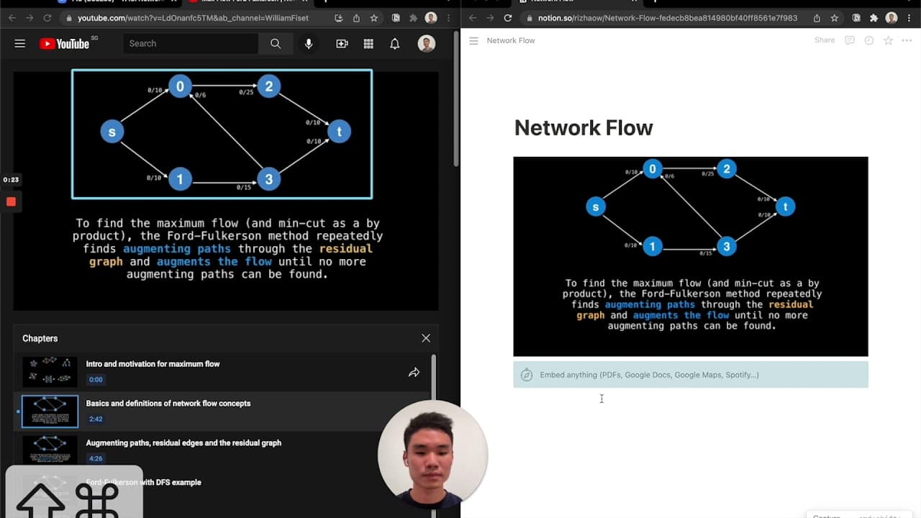Viewport: 921px width, 518px height.
Task: Open Basics and definitions chapter thumbnail
Action: 50,412
